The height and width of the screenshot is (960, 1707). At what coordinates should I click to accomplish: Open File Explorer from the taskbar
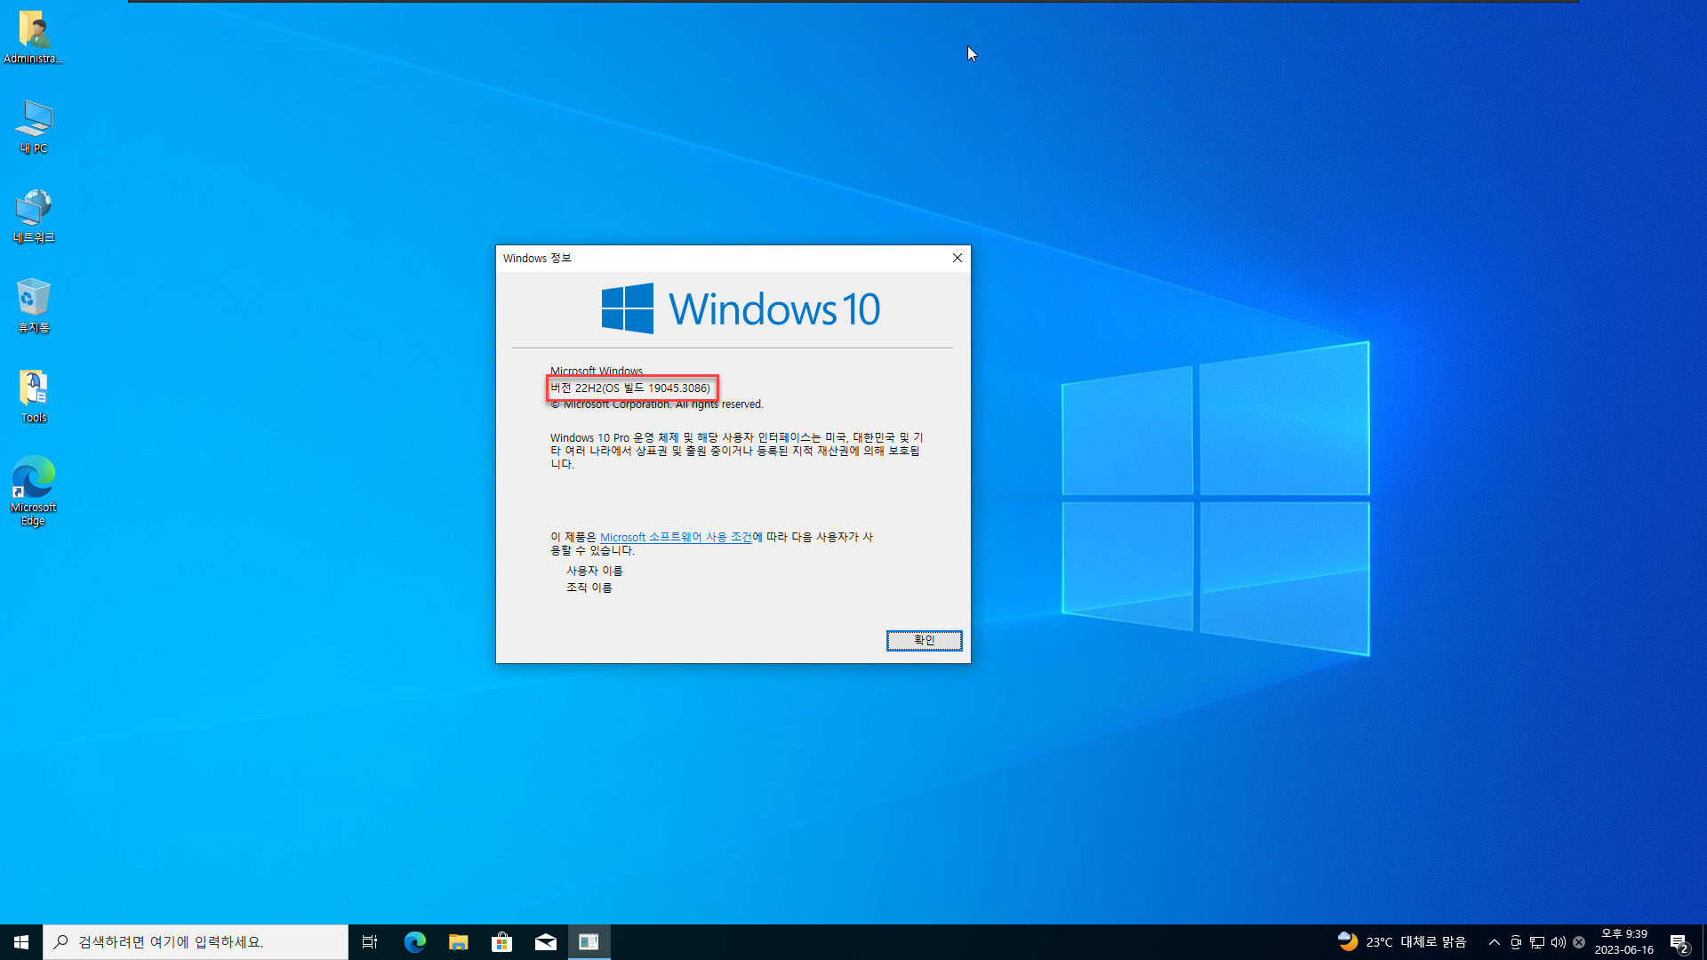(458, 942)
